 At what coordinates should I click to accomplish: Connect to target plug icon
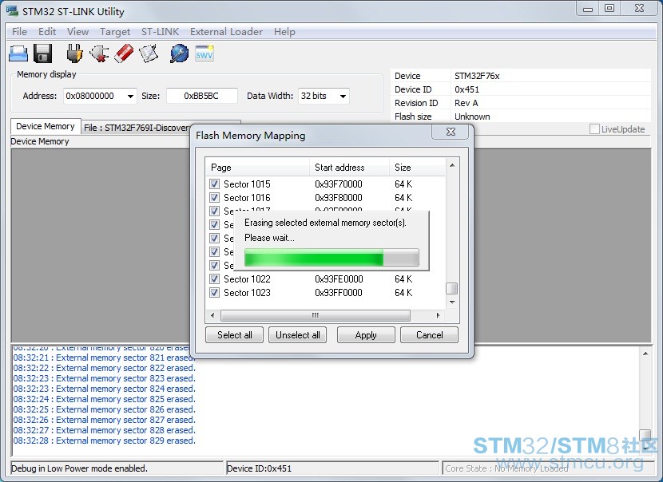point(74,53)
